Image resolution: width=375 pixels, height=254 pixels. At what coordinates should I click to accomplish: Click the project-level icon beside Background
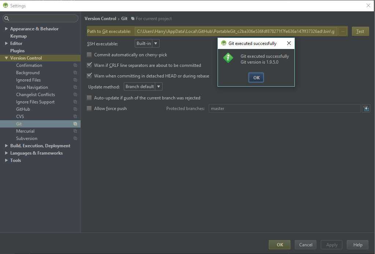coord(75,73)
